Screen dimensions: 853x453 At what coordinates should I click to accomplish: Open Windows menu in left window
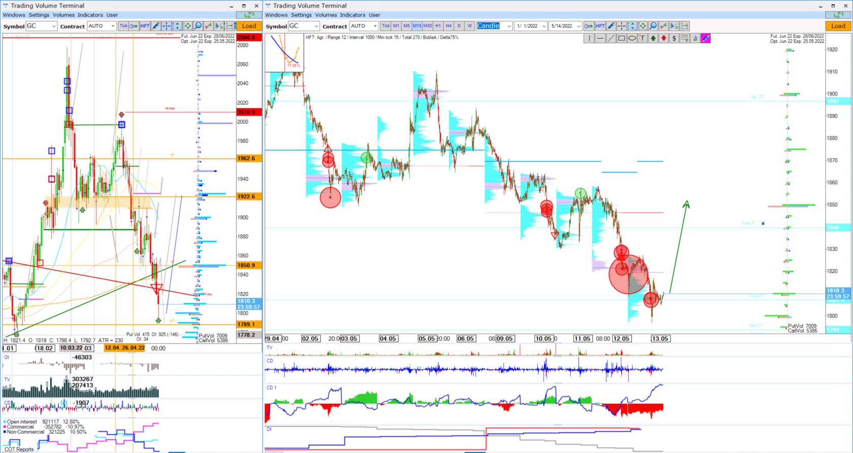click(14, 15)
